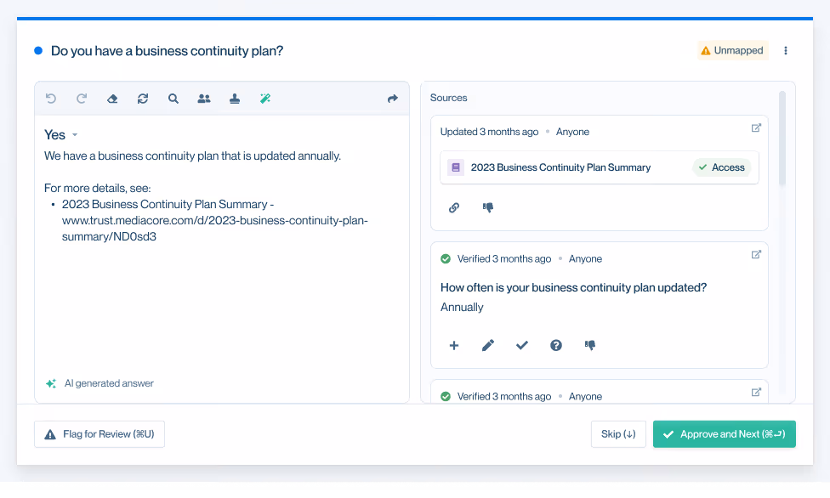Add the 'Annually' answer with plus icon
This screenshot has height=498, width=830.
point(453,346)
